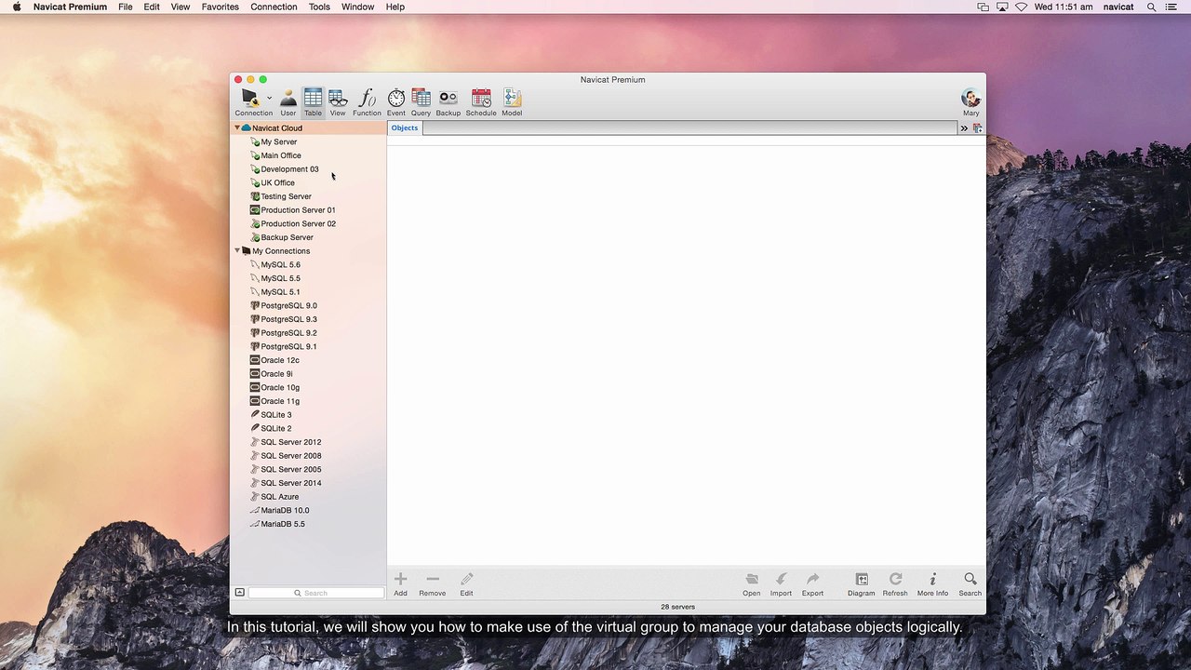Select the View toolbar icon
The height and width of the screenshot is (670, 1191).
[338, 101]
